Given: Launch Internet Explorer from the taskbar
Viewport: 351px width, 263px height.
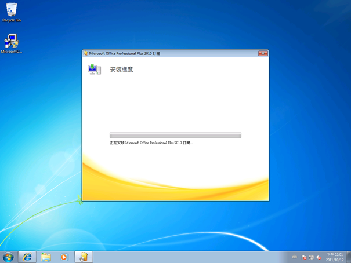Looking at the screenshot, I should [27, 257].
